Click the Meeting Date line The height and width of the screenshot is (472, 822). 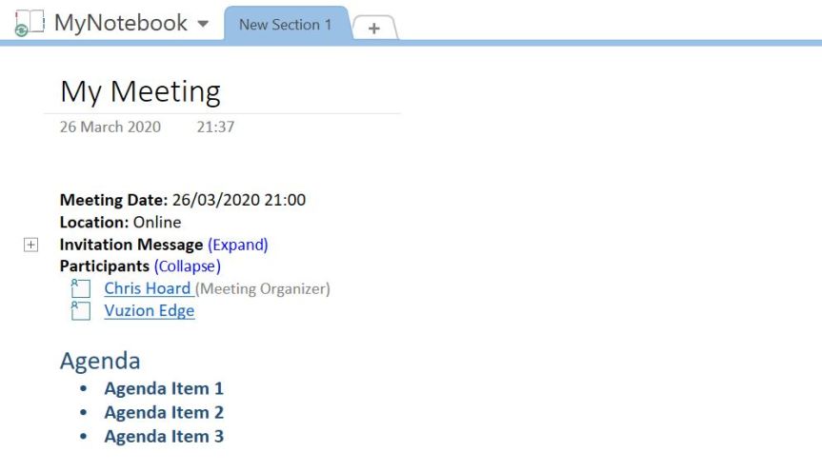(183, 200)
